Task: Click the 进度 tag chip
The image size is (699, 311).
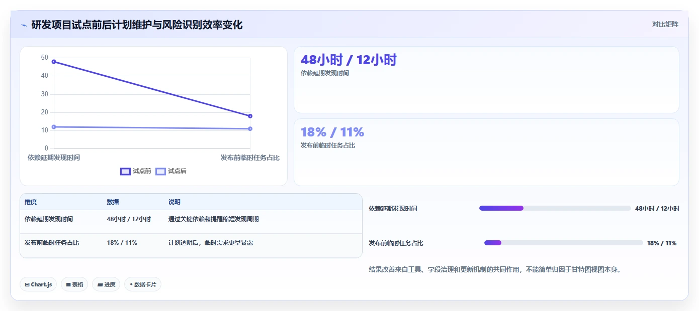Action: 106,284
